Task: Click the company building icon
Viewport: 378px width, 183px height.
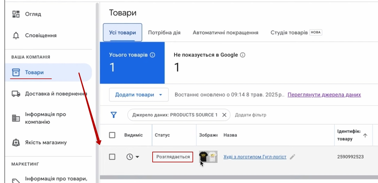Action: click(16, 118)
